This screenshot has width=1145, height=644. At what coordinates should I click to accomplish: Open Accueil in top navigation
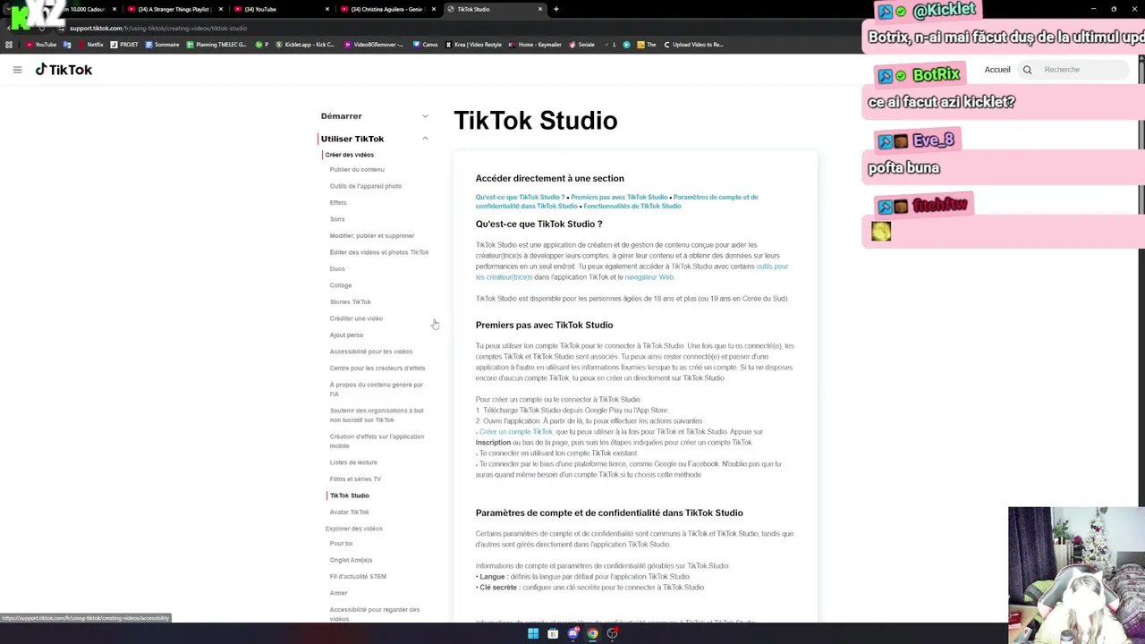pos(997,70)
